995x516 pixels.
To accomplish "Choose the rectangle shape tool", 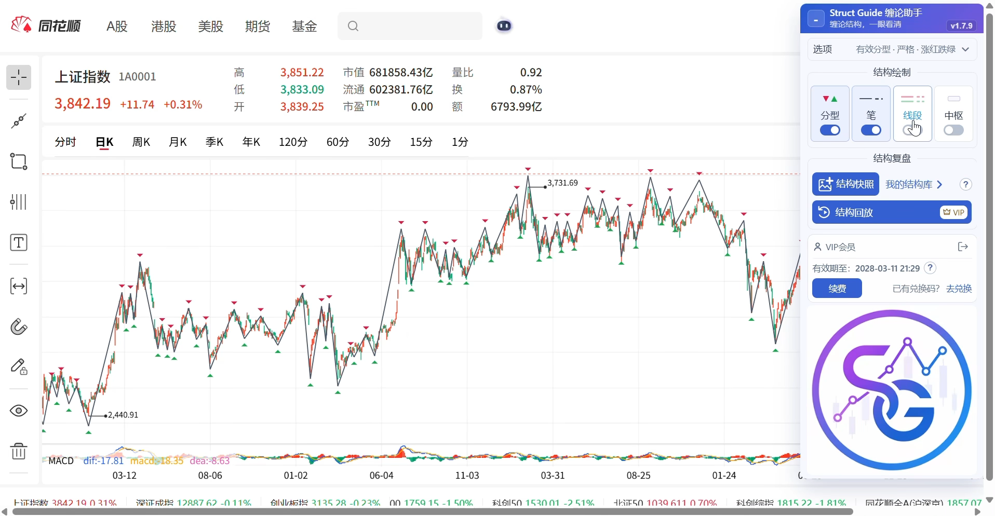I will 19,161.
